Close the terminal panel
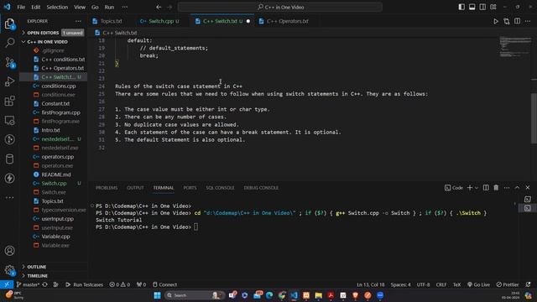 pyautogui.click(x=528, y=188)
